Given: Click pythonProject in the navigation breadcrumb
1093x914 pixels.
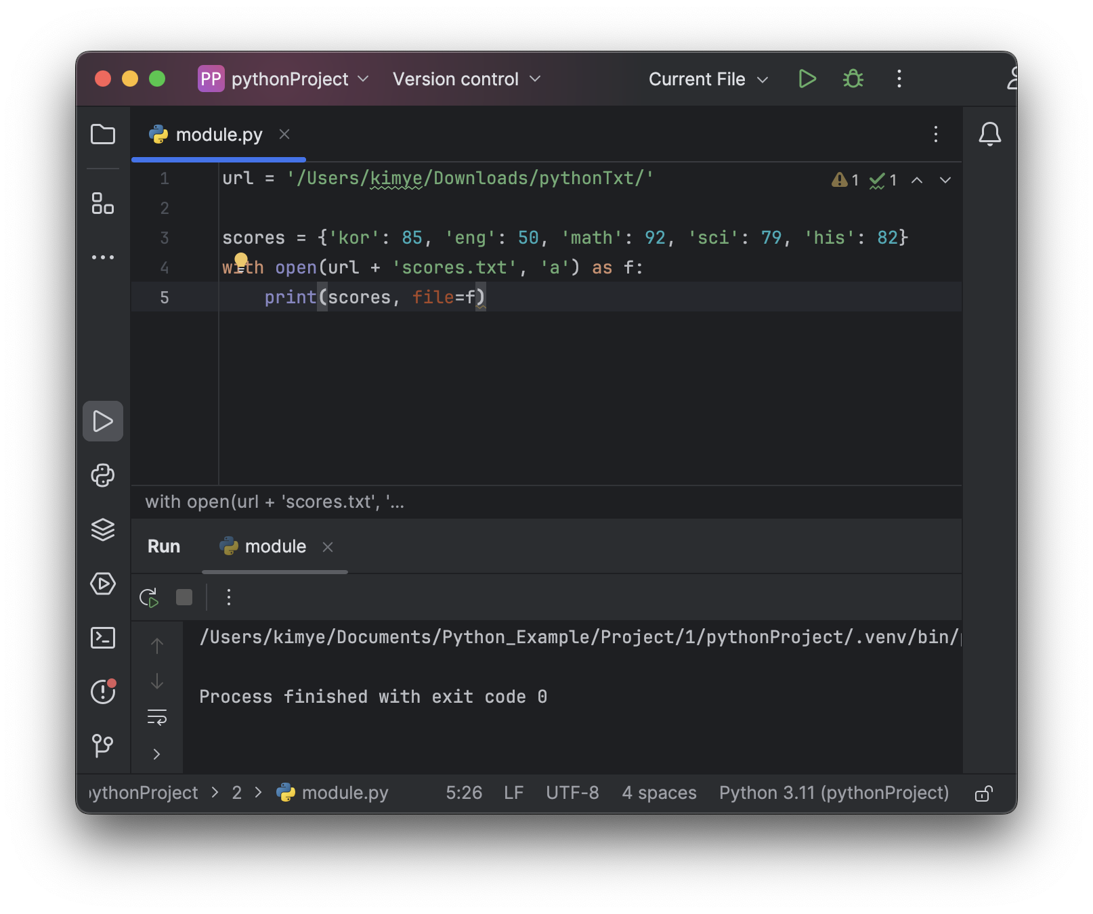Looking at the screenshot, I should [144, 793].
